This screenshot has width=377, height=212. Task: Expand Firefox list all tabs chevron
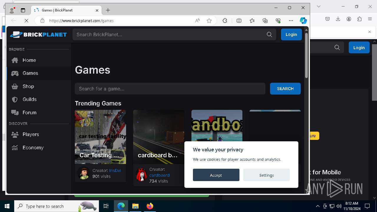coord(318,6)
